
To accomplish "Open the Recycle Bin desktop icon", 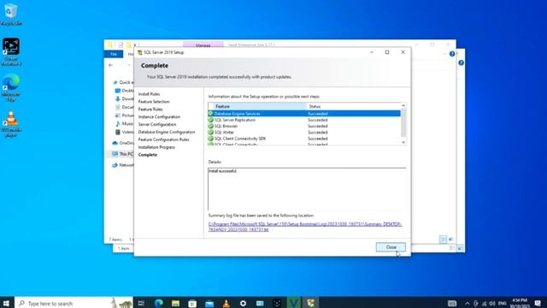I will tap(11, 15).
